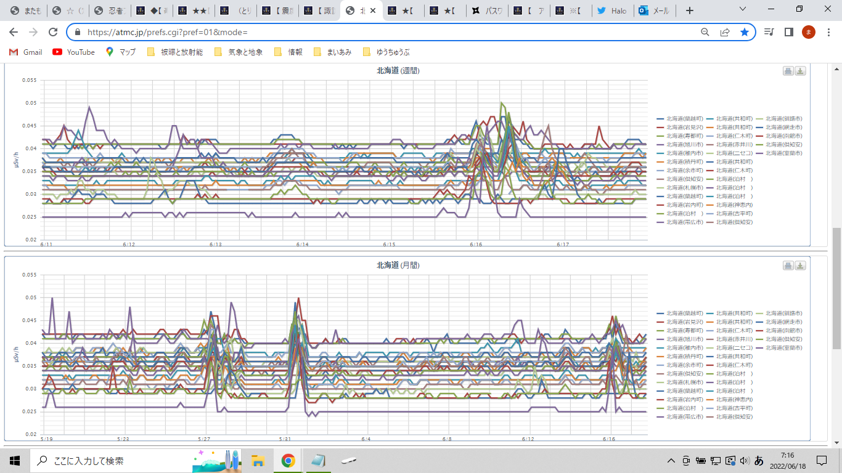Screen dimensions: 842x473
Task: Open Chrome three-dot menu
Action: [828, 32]
